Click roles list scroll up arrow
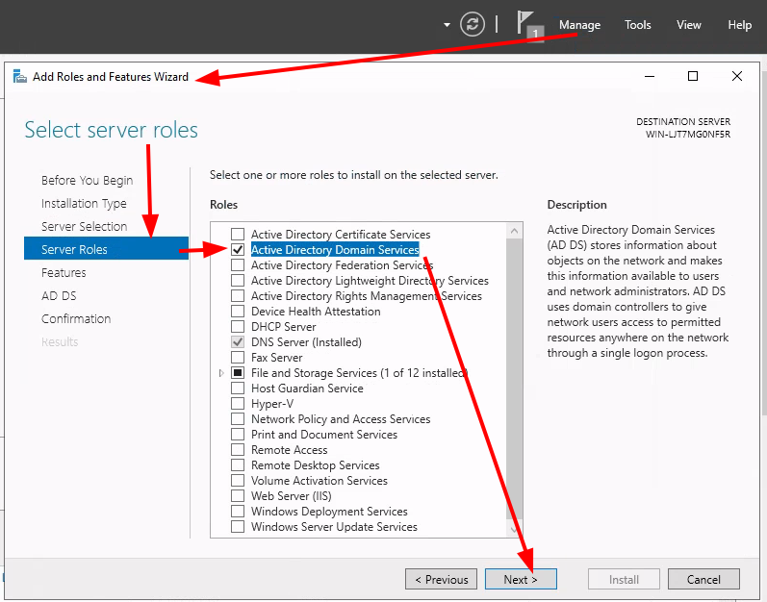The width and height of the screenshot is (767, 602). point(514,231)
